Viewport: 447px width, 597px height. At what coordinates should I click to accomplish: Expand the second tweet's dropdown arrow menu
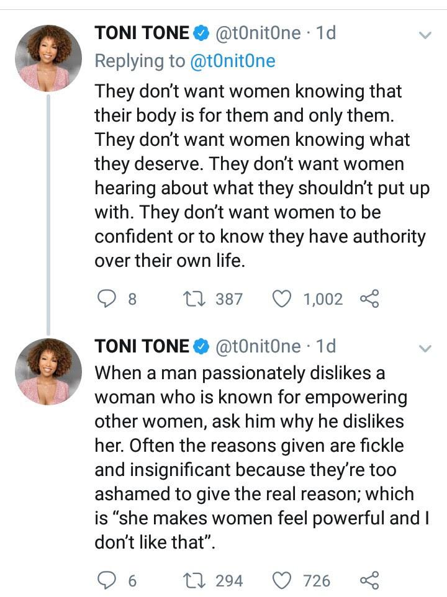click(425, 348)
